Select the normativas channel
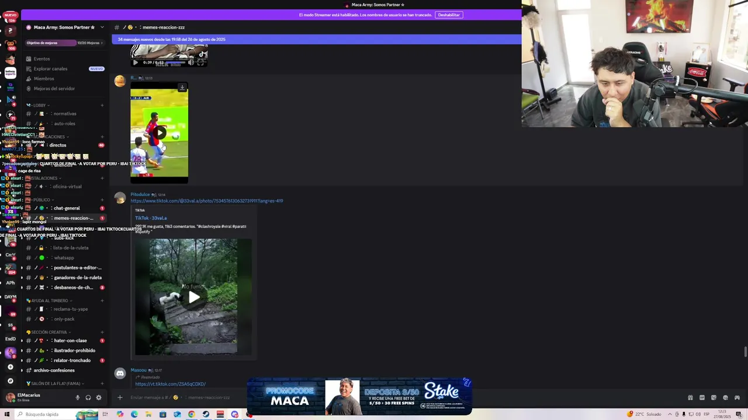748x420 pixels. (x=65, y=114)
